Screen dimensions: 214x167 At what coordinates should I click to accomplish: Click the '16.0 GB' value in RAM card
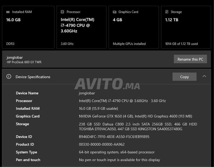(x=13, y=20)
